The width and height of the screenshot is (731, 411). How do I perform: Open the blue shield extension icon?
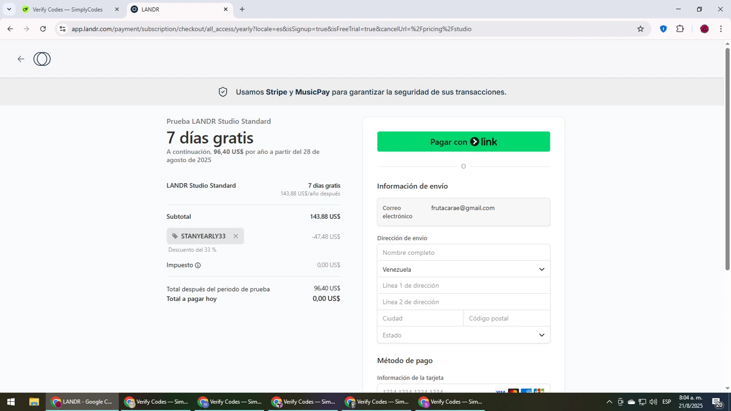click(x=663, y=29)
